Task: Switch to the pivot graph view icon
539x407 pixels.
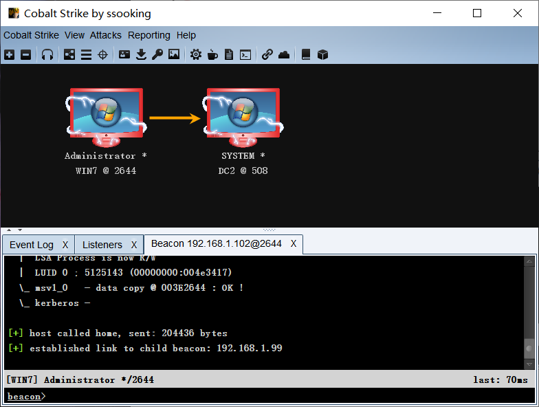Action: click(69, 54)
